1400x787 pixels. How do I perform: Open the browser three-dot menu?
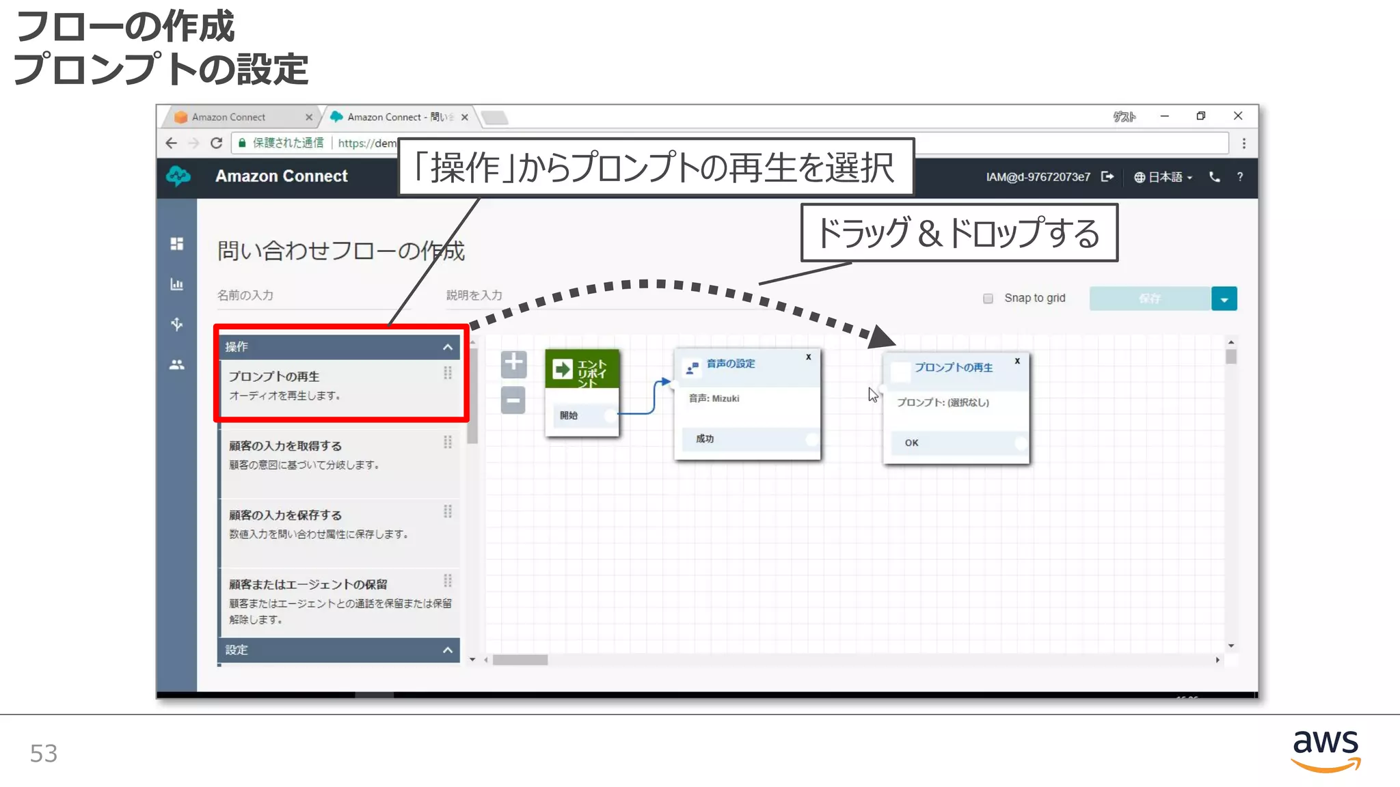1244,143
